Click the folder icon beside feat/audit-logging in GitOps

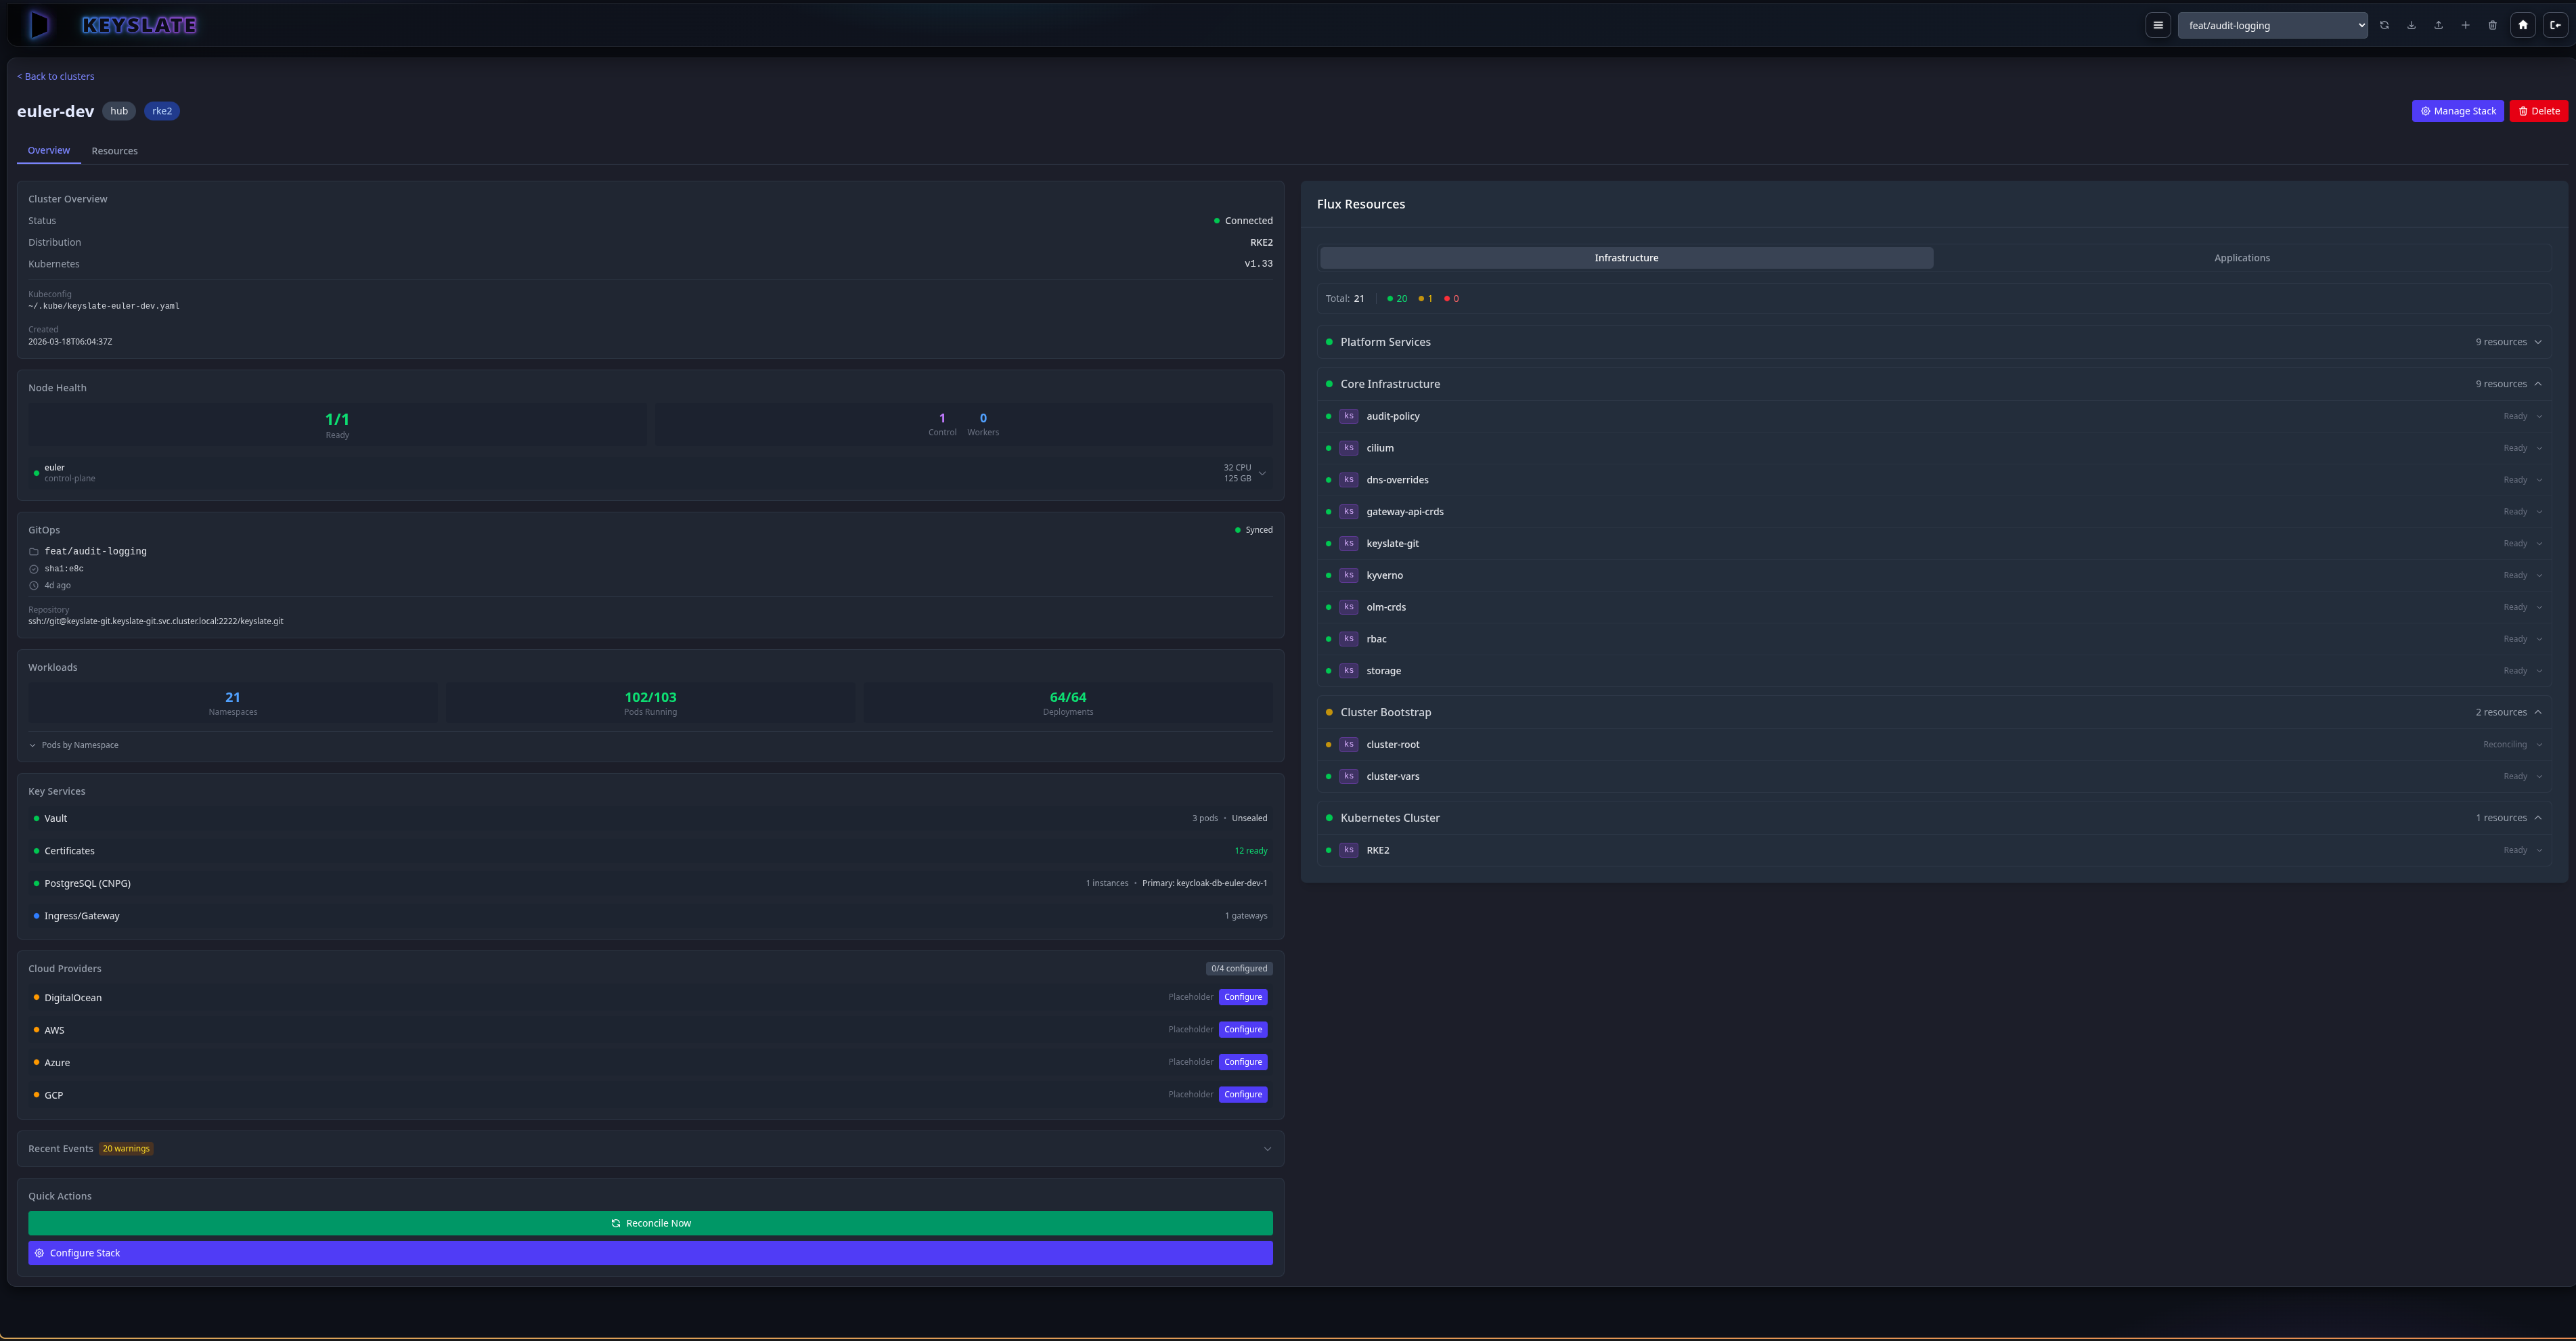point(33,551)
